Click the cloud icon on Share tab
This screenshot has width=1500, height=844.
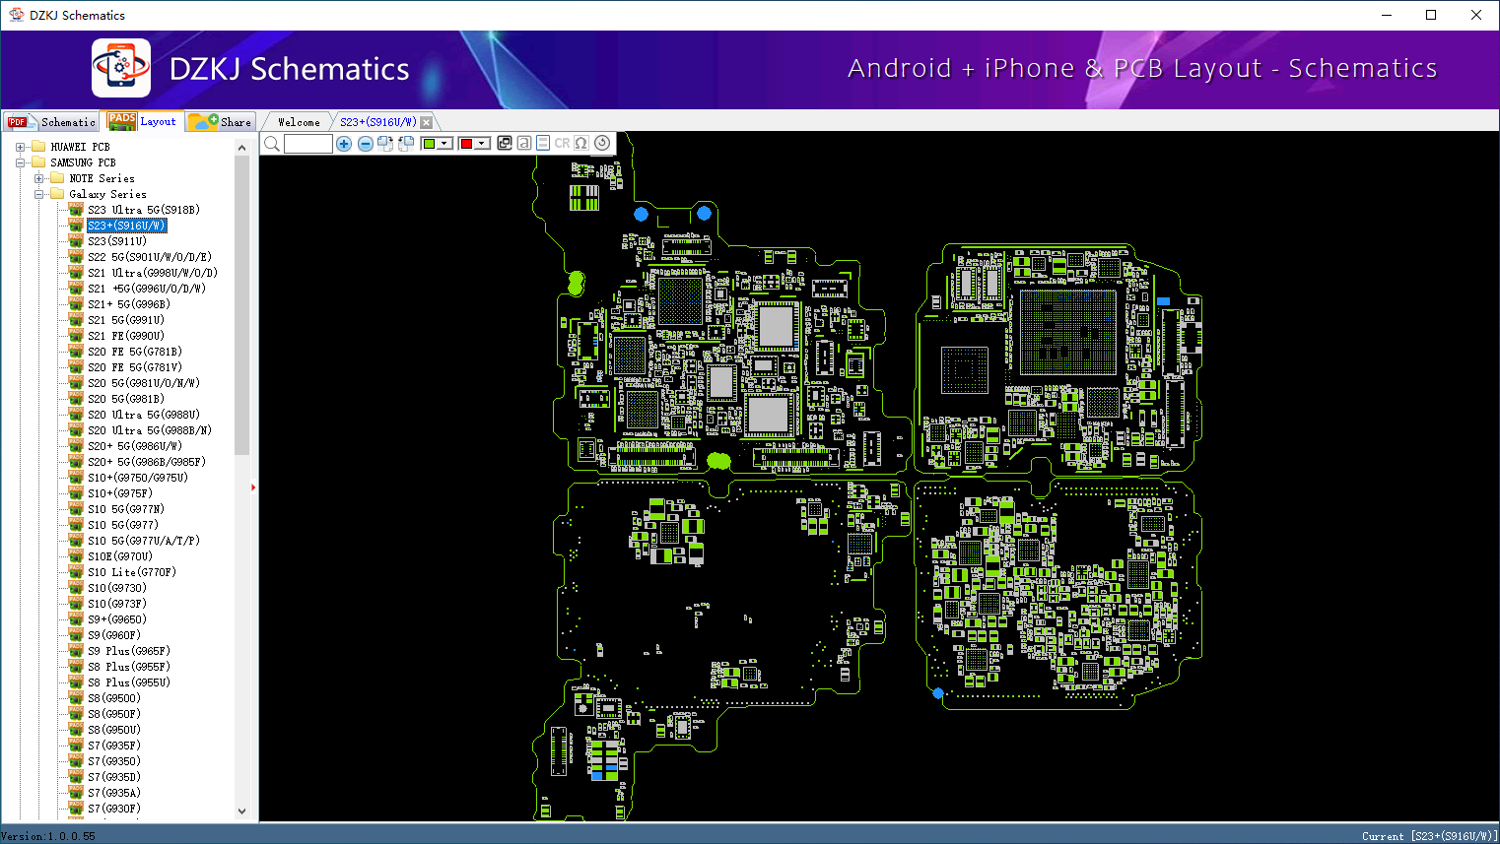[203, 121]
